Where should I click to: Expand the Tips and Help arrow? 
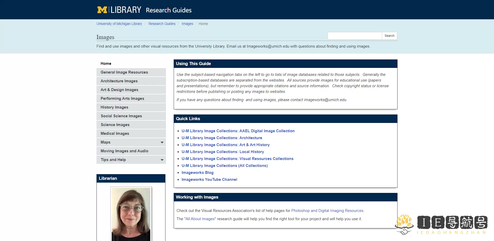[162, 160]
